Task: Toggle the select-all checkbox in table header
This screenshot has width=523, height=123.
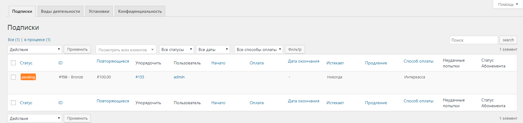Action: click(13, 63)
